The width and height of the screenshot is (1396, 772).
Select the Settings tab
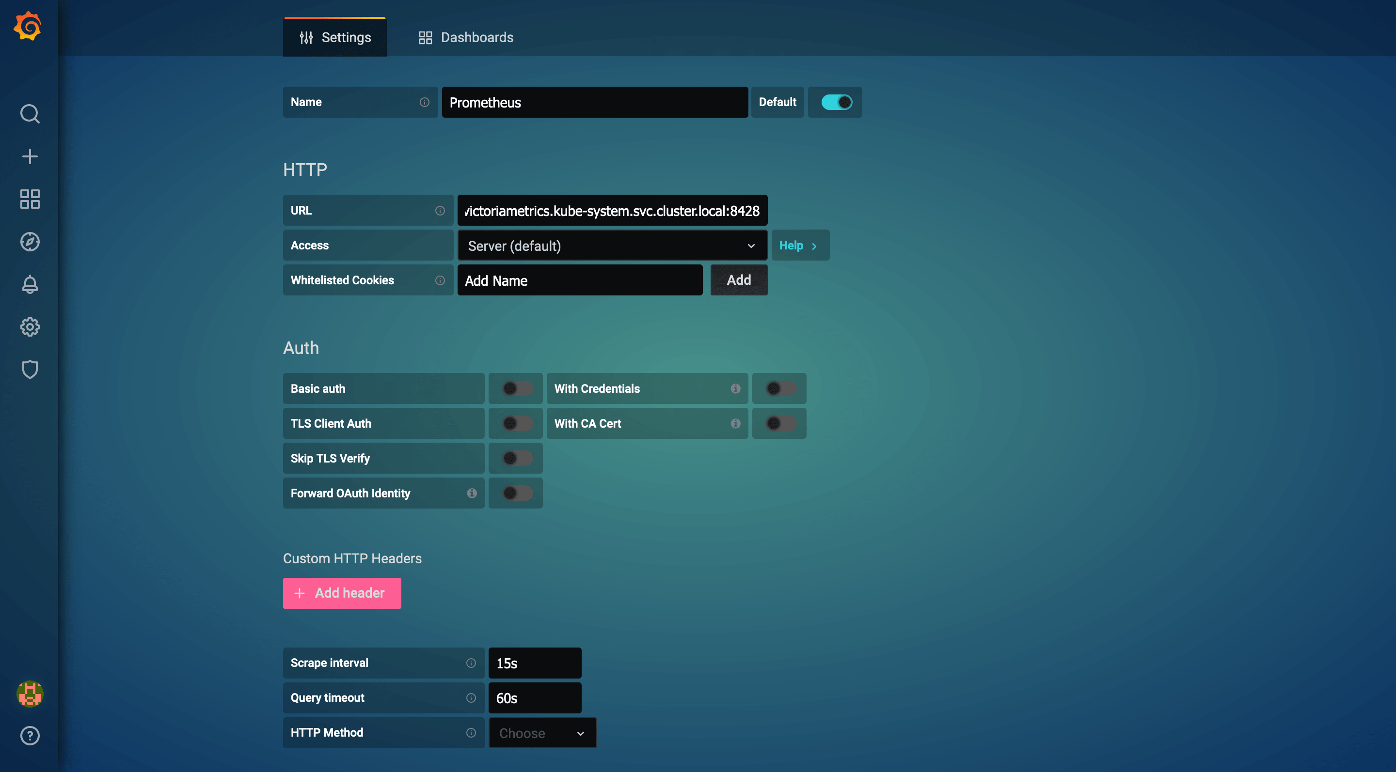pyautogui.click(x=335, y=37)
